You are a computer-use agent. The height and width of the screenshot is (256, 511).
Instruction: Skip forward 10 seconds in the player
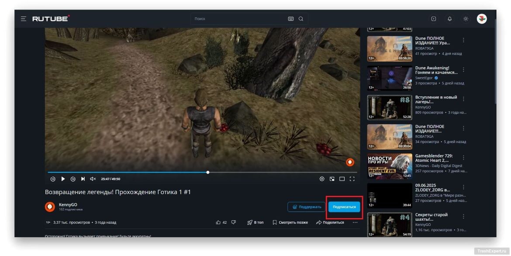[x=73, y=179]
